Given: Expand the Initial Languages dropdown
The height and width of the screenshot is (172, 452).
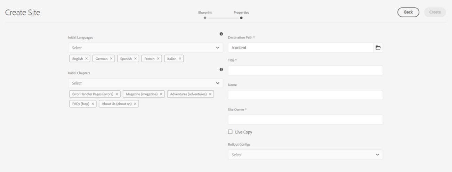Looking at the screenshot, I should (x=217, y=48).
